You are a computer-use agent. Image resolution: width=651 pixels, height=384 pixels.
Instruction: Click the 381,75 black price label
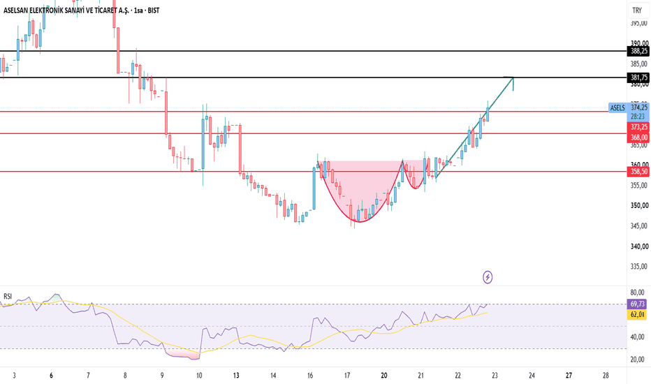tap(638, 77)
